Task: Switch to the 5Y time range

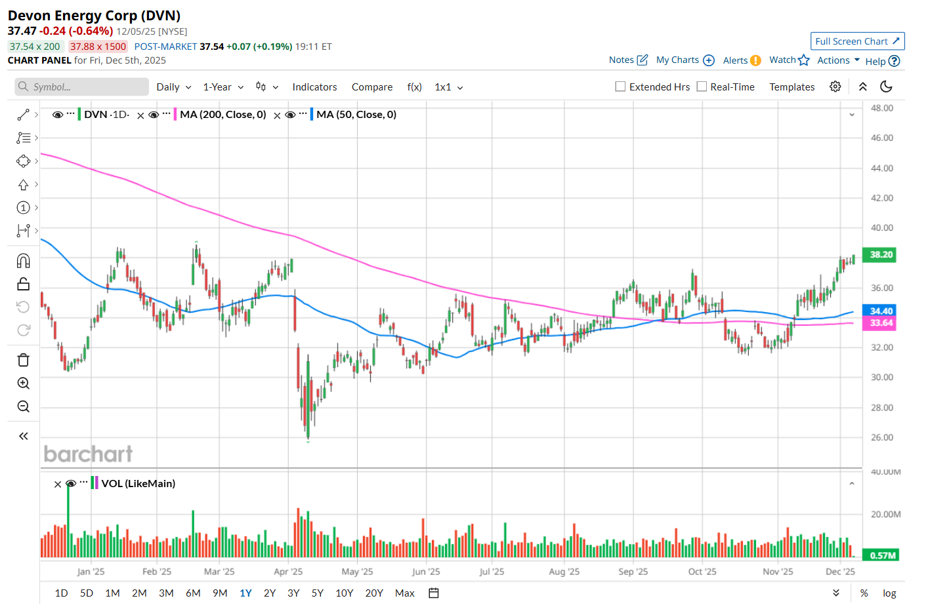Action: [x=318, y=593]
